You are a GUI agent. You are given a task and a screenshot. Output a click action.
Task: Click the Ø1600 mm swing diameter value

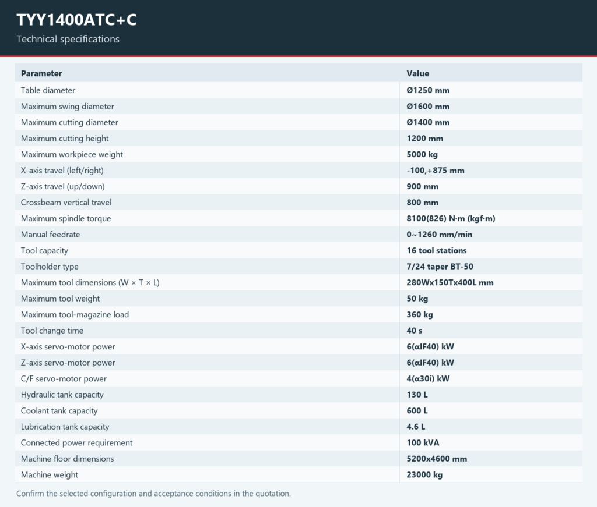coord(428,107)
